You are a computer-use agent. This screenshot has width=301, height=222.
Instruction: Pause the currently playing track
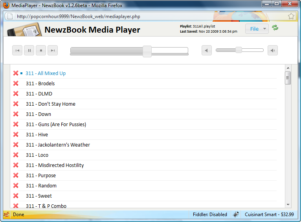(29, 50)
